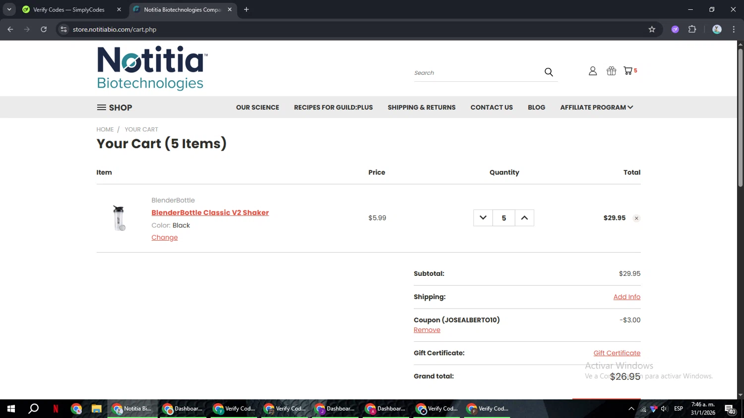Open the tab search dropdown
744x418 pixels.
[9, 9]
